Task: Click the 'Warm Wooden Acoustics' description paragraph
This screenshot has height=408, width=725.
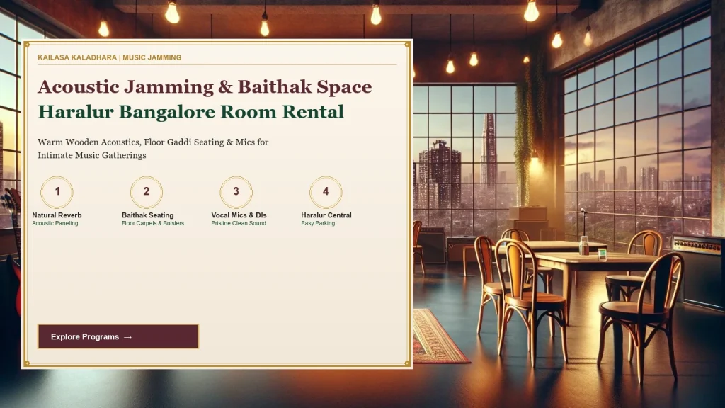Action: click(x=153, y=149)
